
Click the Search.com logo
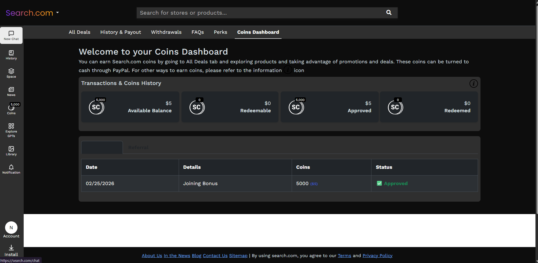coord(29,13)
